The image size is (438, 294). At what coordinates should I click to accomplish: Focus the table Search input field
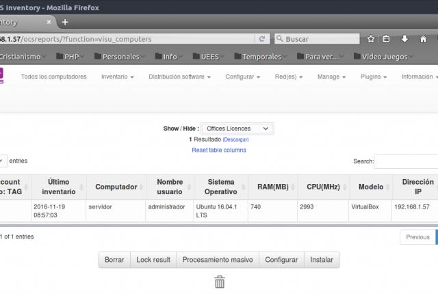406,161
